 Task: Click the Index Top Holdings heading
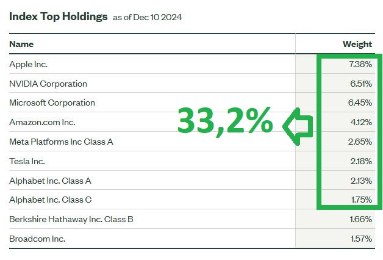(58, 16)
